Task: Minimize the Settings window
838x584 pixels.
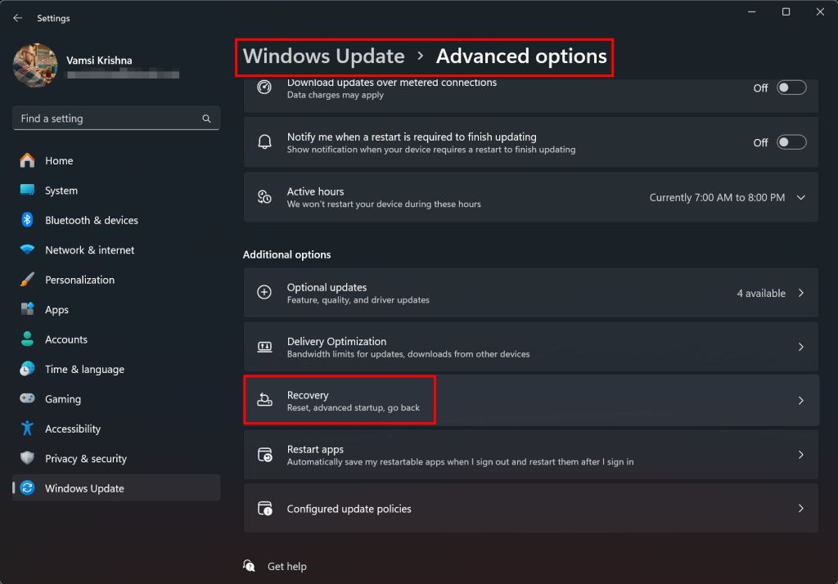Action: pos(752,11)
